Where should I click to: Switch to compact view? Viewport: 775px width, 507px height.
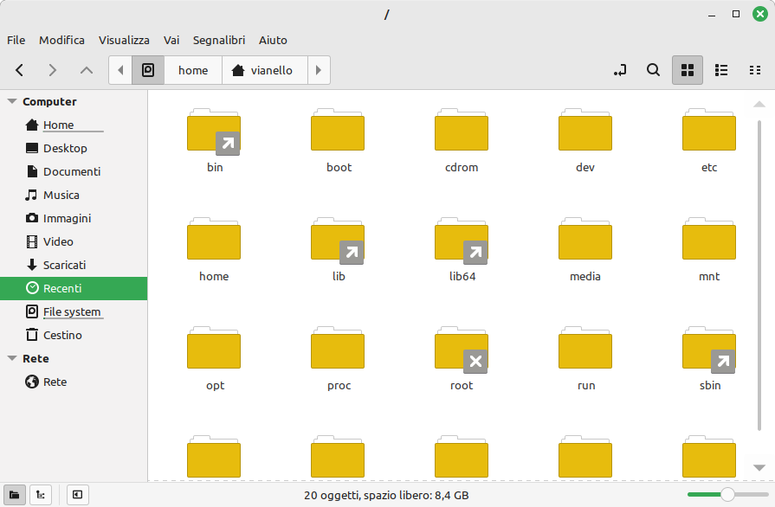[x=755, y=70]
